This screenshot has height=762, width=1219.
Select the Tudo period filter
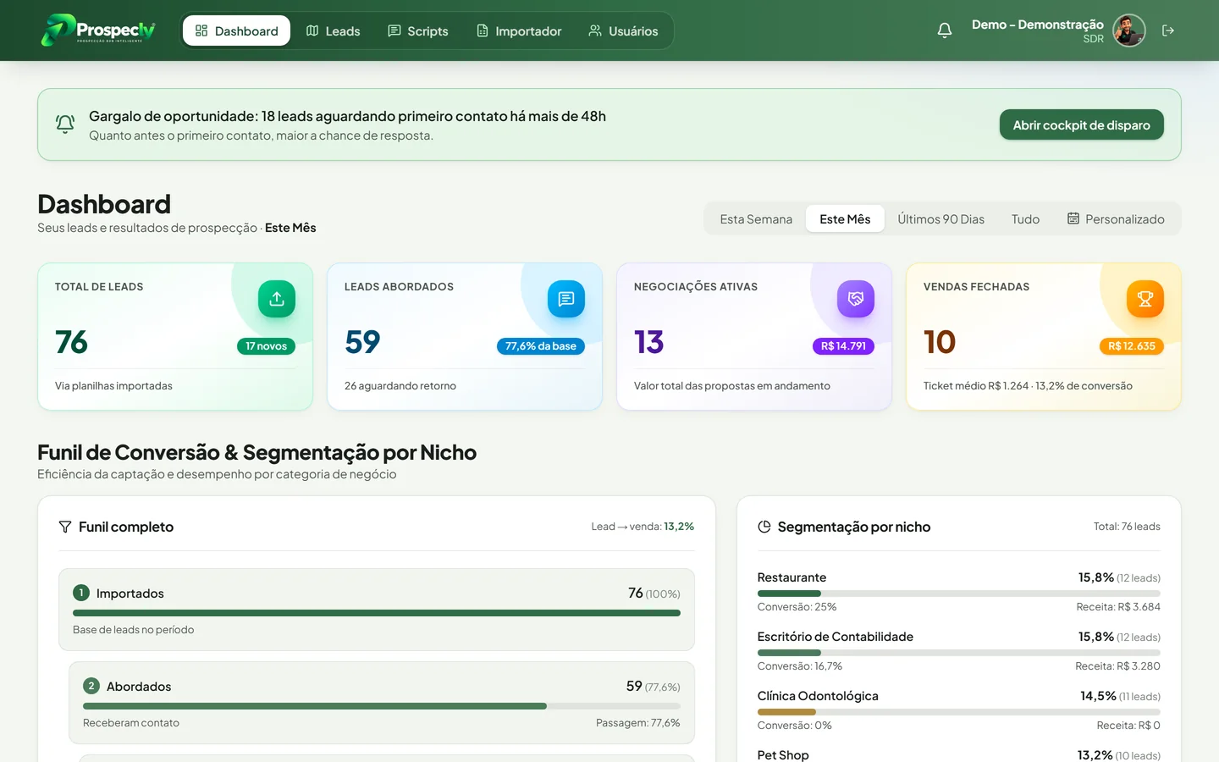1025,218
